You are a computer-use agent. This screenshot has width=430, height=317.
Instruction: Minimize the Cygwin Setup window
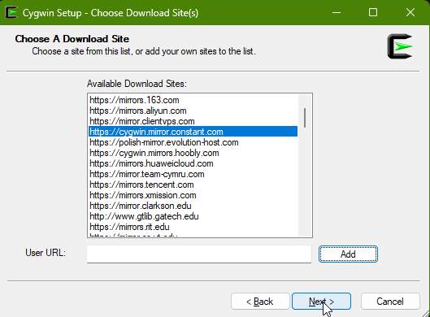(x=337, y=13)
